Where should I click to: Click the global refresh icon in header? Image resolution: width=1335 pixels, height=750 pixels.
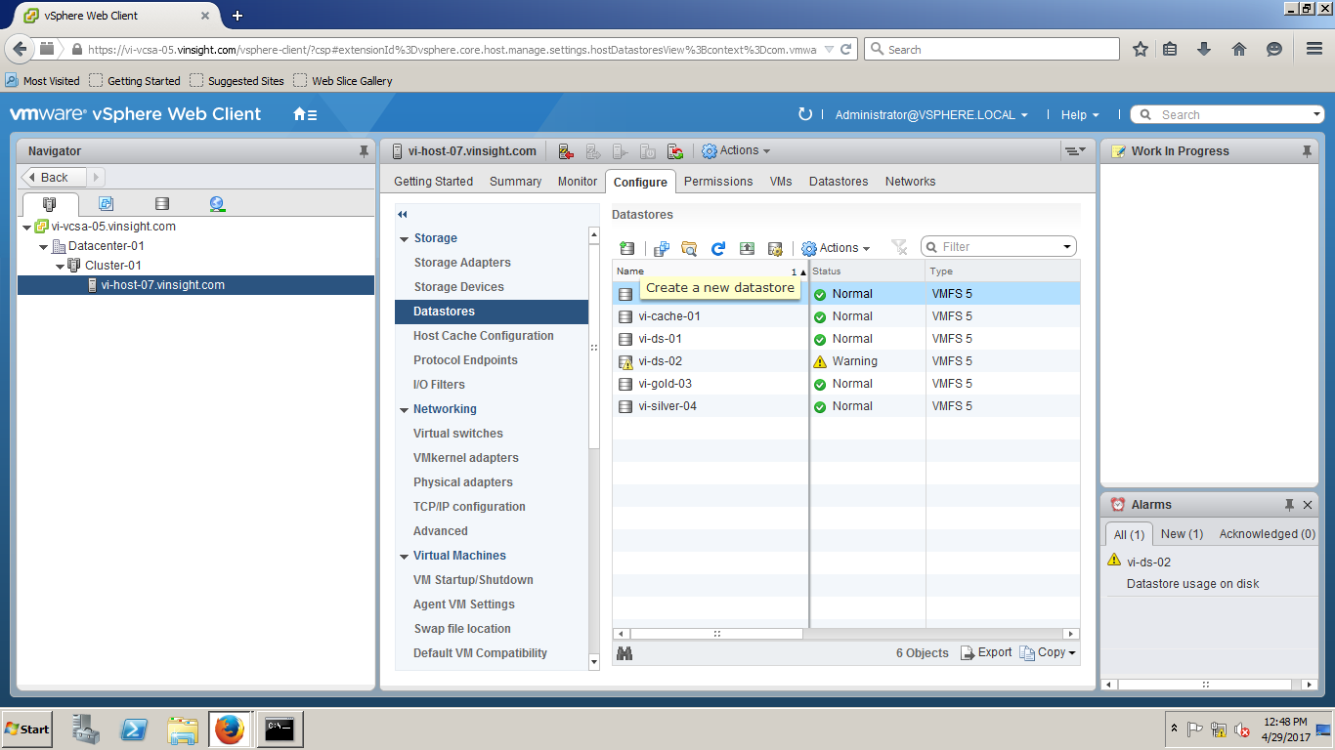pyautogui.click(x=805, y=114)
